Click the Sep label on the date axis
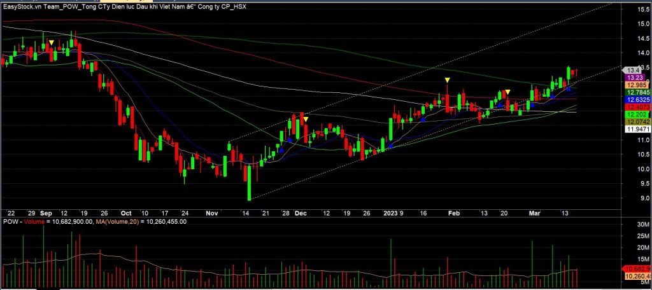 (46, 213)
